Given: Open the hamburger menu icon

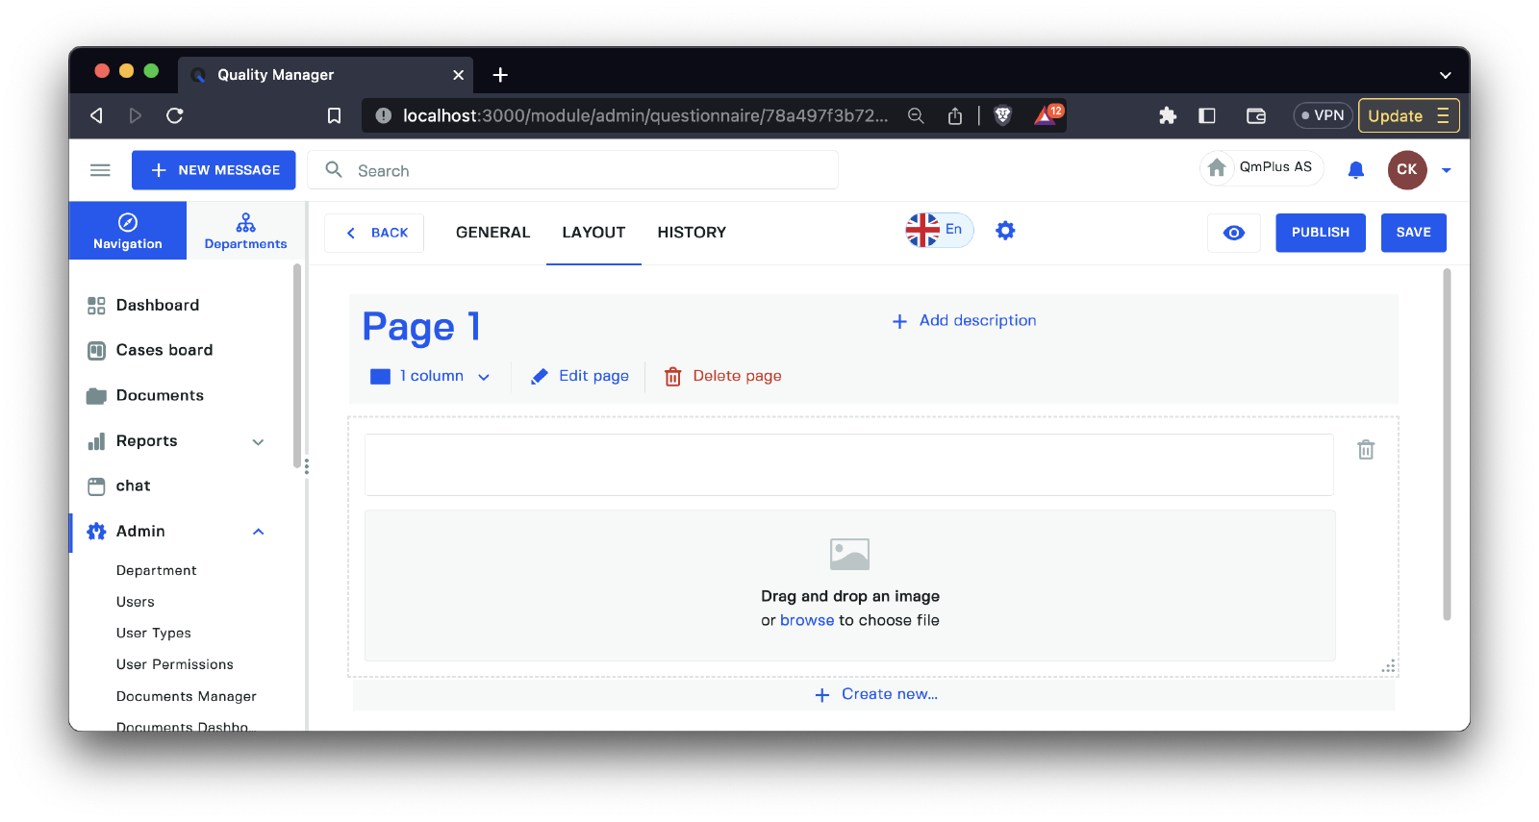Looking at the screenshot, I should [x=100, y=170].
